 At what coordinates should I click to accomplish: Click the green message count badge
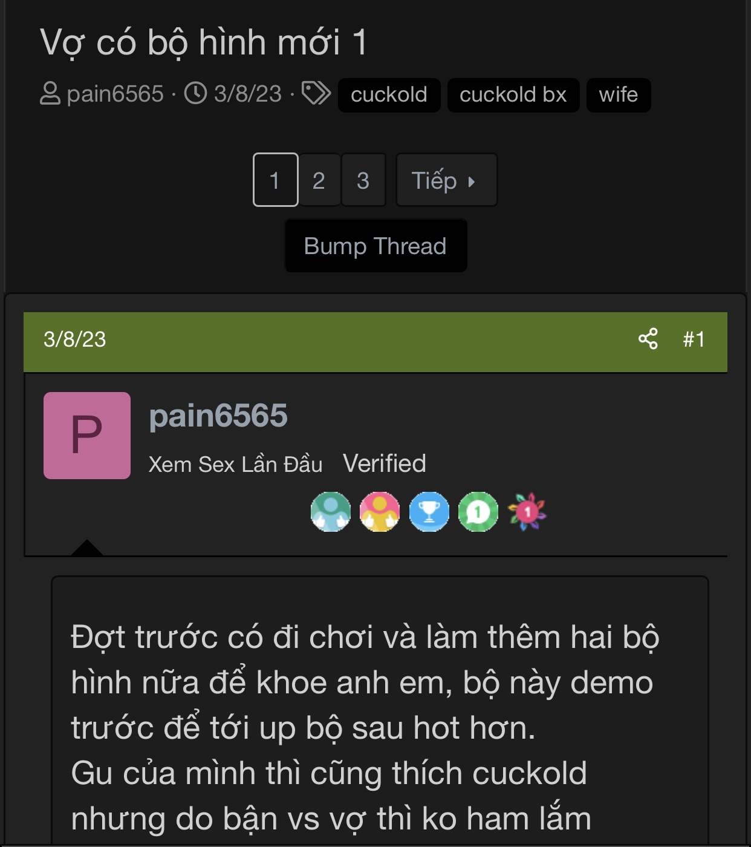point(478,512)
